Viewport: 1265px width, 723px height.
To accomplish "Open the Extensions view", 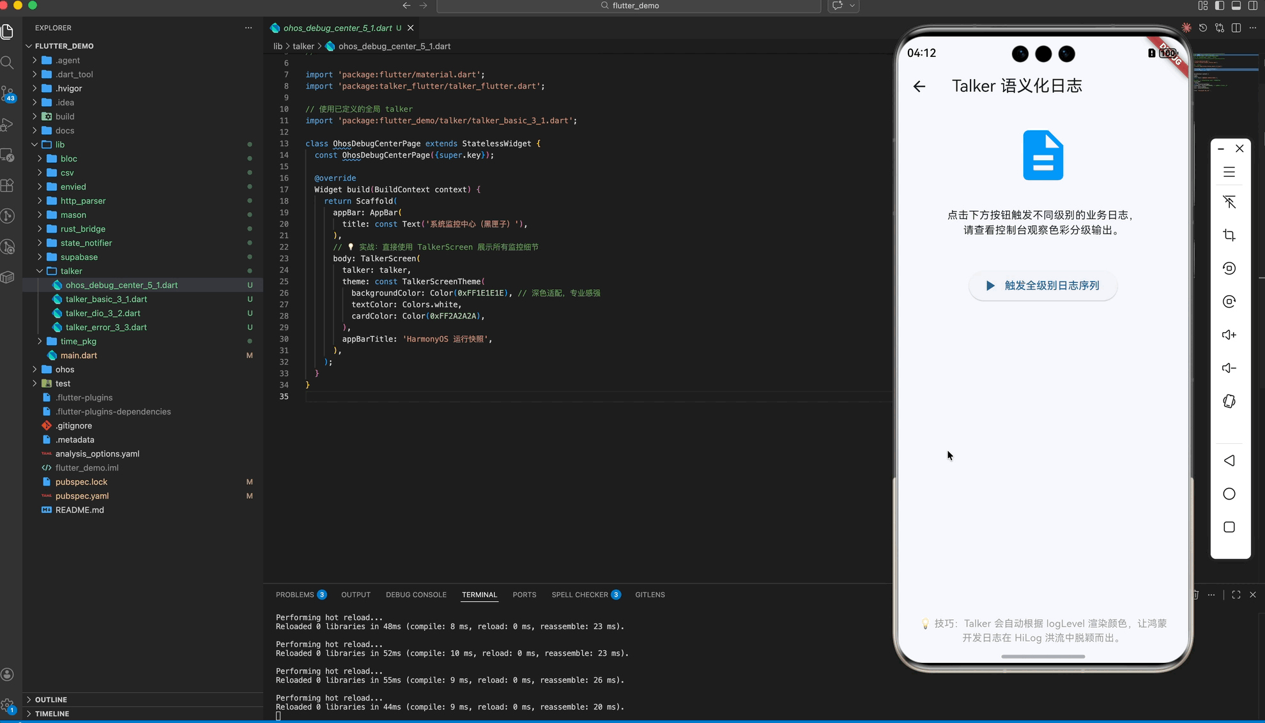I will pos(8,185).
